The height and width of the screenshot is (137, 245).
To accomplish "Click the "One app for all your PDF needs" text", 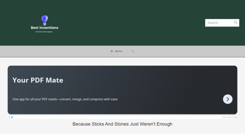I will point(65,99).
